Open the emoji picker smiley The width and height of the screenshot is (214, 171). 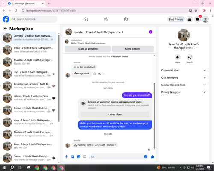(x=146, y=157)
